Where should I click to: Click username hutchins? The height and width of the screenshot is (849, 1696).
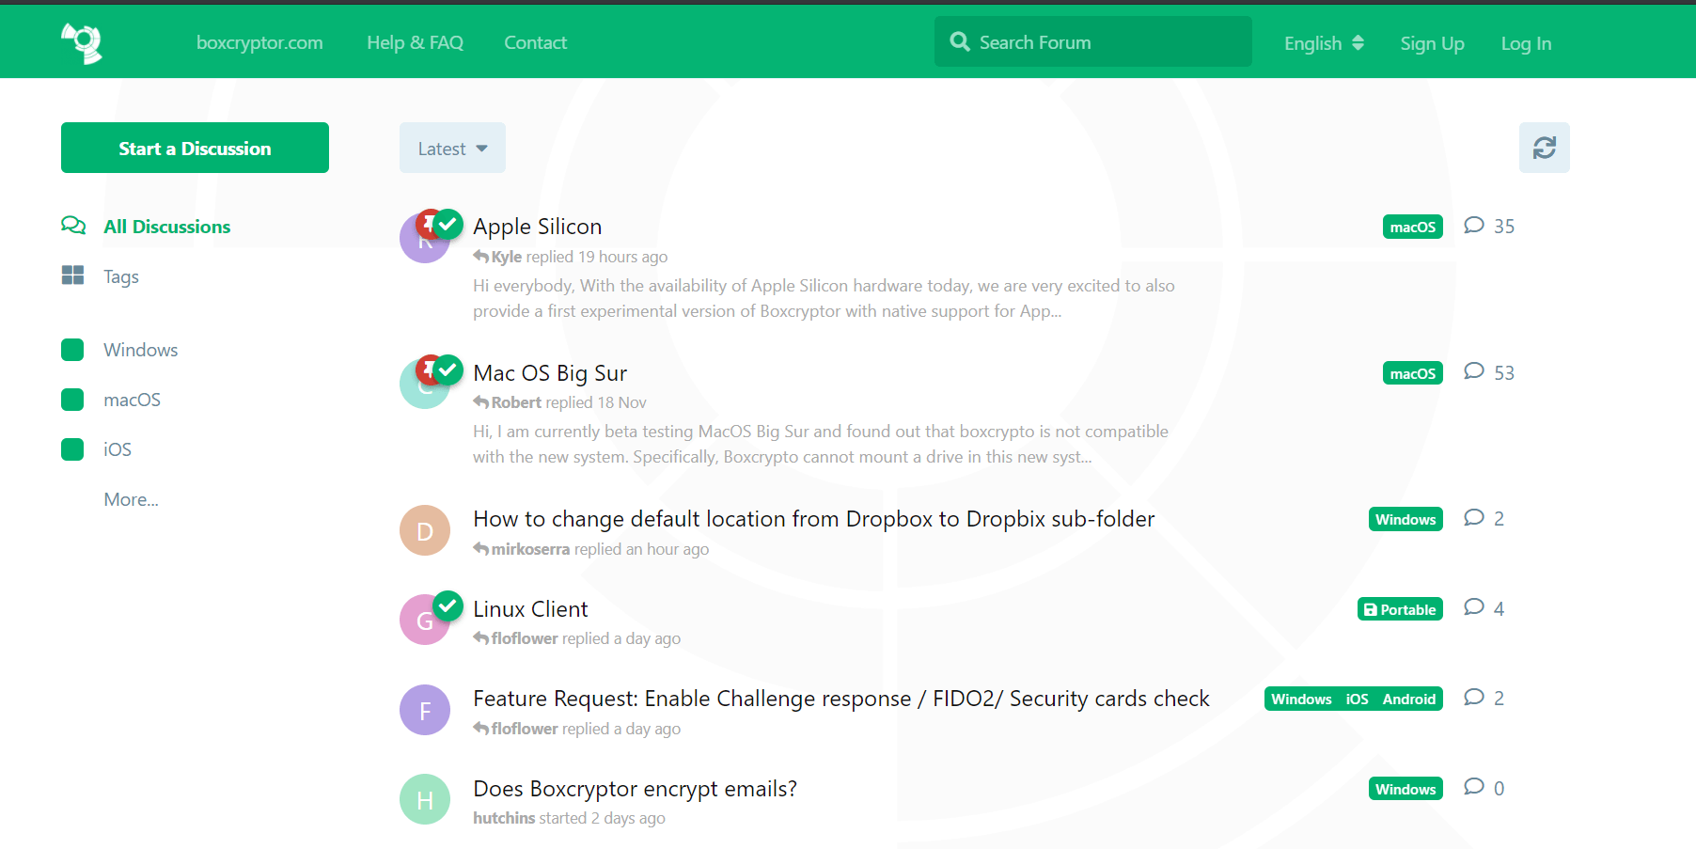point(504,818)
